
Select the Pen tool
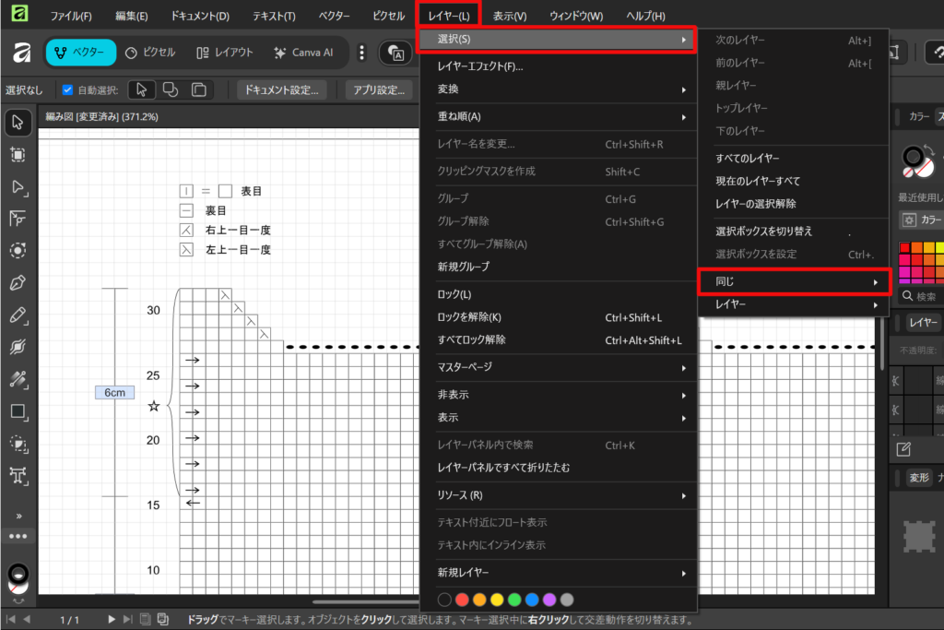18,282
